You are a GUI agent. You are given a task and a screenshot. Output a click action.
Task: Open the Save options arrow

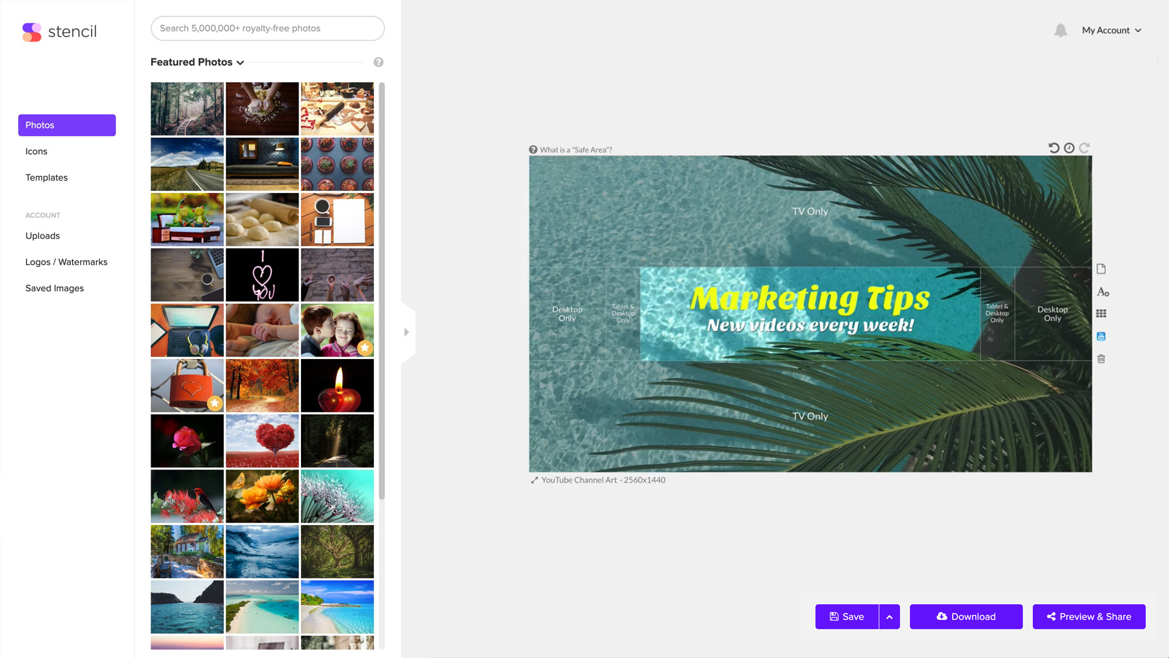(x=889, y=617)
